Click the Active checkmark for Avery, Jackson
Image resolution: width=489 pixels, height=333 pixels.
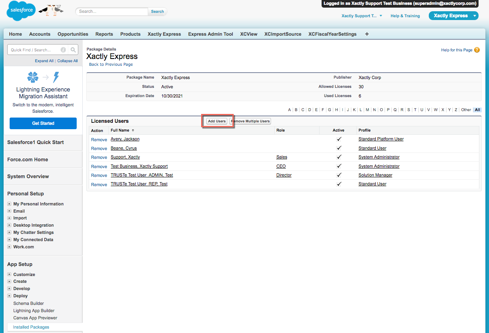[x=339, y=139]
